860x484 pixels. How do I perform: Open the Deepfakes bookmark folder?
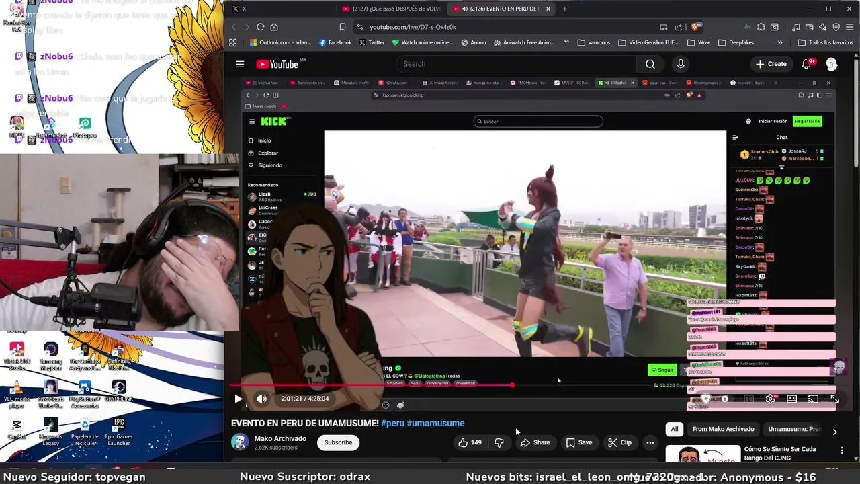click(x=736, y=42)
